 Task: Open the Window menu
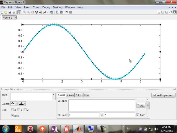pos(70,7)
